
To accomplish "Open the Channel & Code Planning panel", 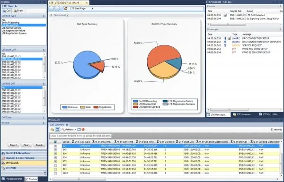I will click(24, 158).
